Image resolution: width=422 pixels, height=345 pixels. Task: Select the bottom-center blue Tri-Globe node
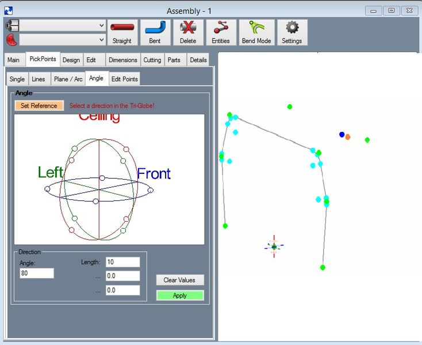pyautogui.click(x=95, y=201)
